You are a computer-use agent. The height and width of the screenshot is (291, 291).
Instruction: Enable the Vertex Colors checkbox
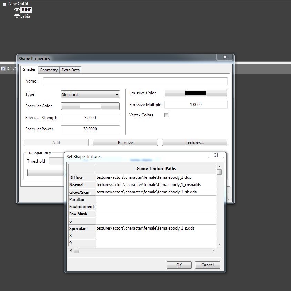167,115
